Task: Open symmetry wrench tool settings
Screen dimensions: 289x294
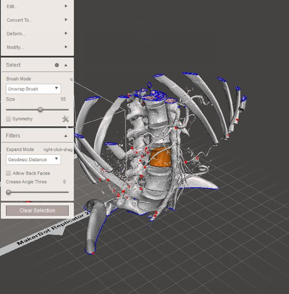Action: coord(65,119)
